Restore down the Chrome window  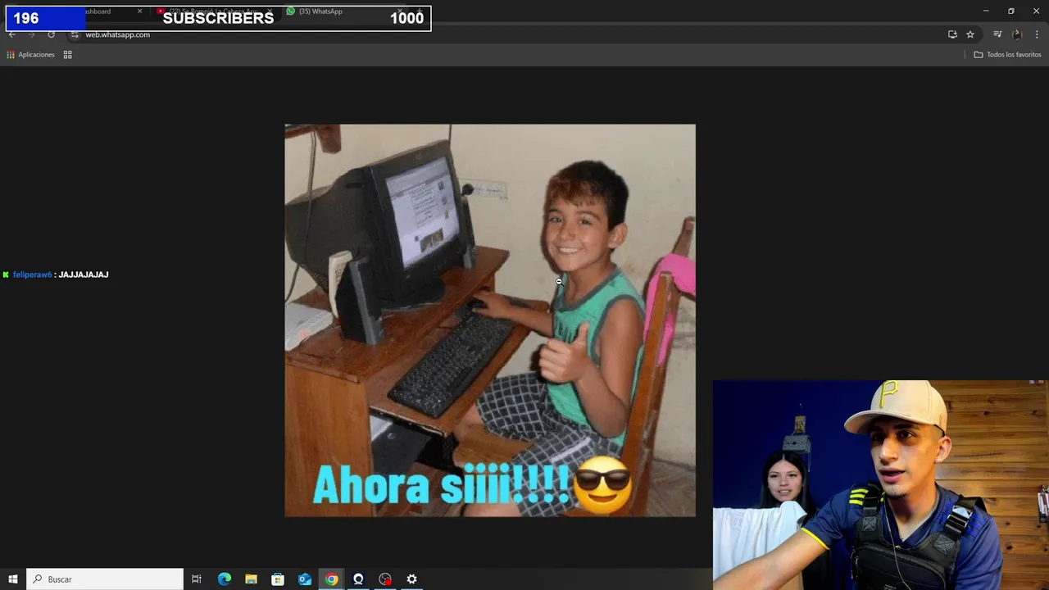1011,11
